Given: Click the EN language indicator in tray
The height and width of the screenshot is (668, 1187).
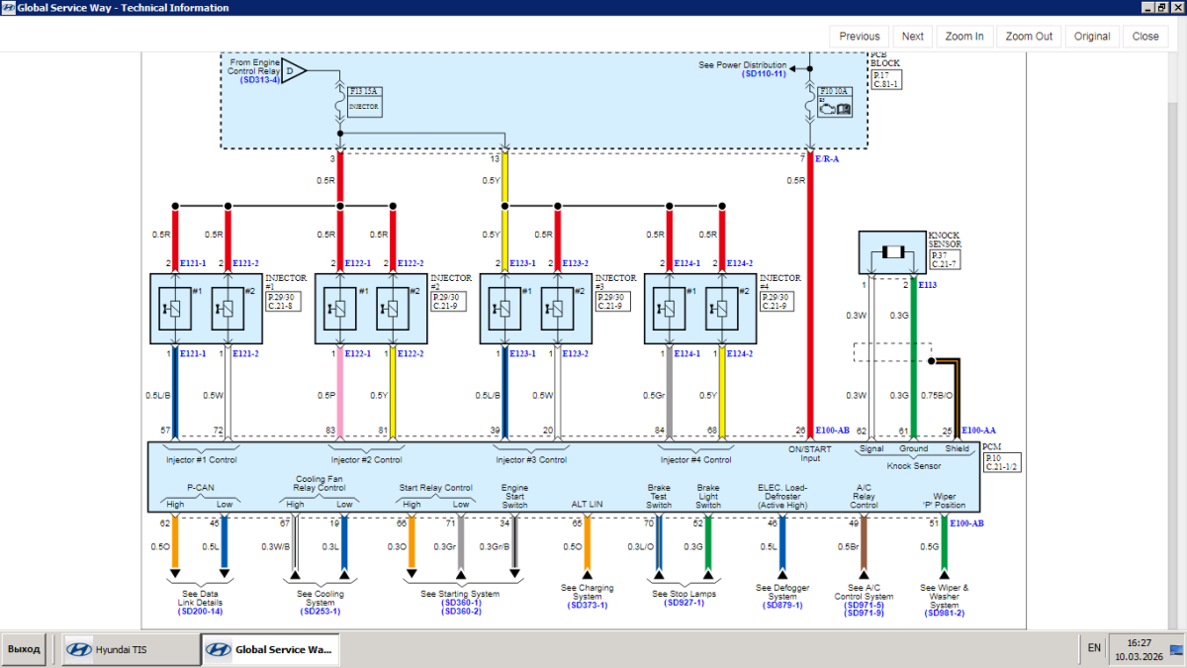Looking at the screenshot, I should click(1093, 647).
